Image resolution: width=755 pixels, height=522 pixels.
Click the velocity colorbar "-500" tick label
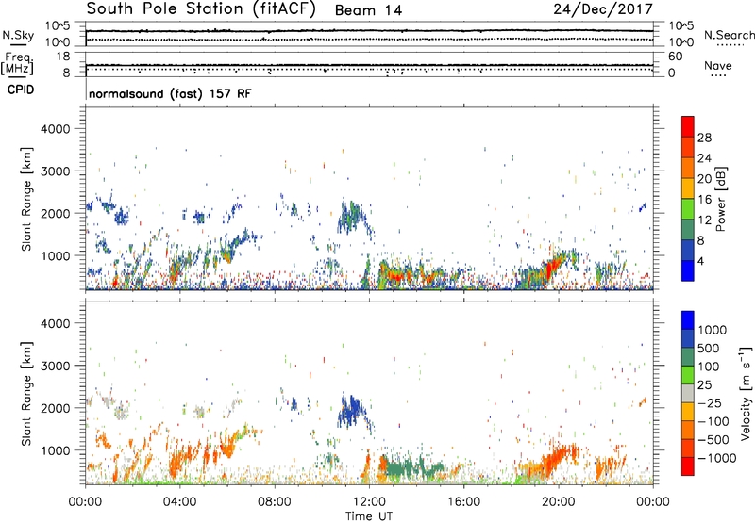[713, 440]
